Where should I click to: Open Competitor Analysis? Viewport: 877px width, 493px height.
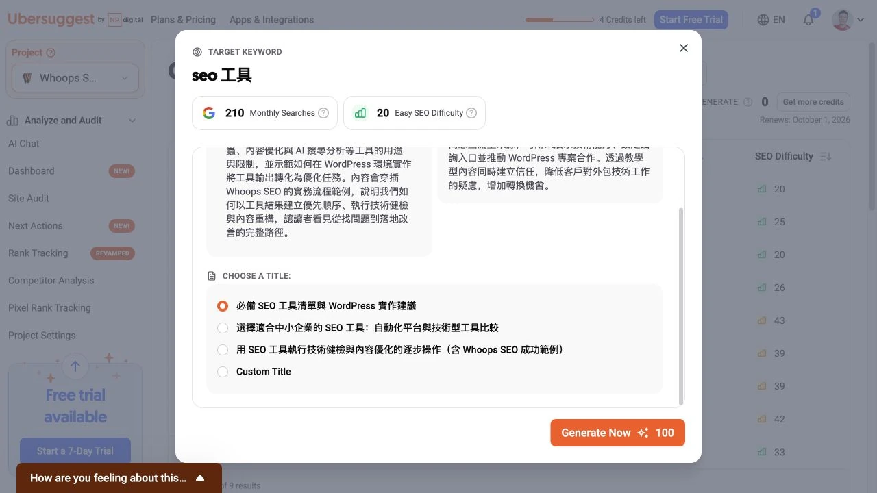point(51,281)
